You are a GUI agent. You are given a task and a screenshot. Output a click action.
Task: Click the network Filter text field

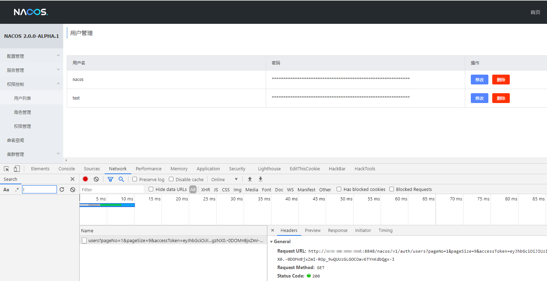pyautogui.click(x=112, y=190)
